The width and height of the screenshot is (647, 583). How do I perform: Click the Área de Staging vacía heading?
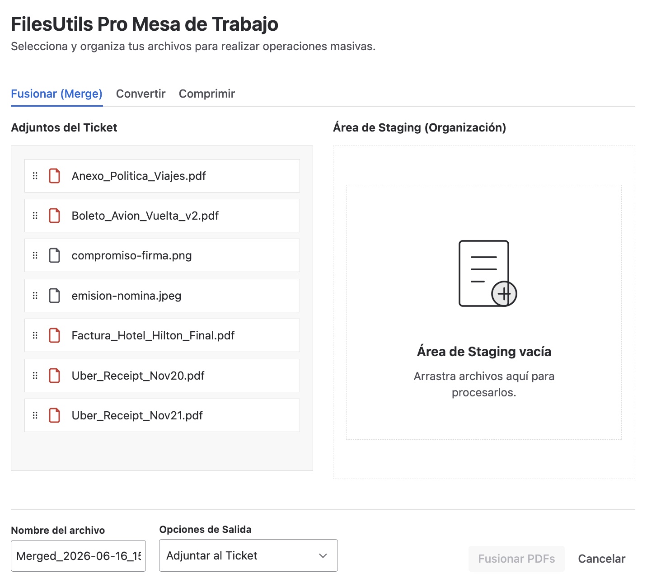pos(484,352)
